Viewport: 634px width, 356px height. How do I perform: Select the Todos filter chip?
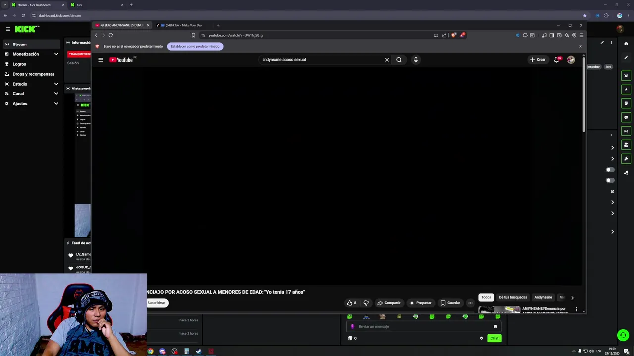click(x=486, y=297)
